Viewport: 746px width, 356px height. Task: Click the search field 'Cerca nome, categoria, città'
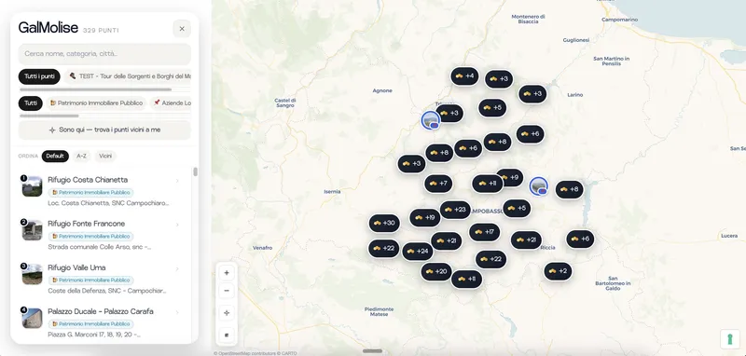pyautogui.click(x=104, y=54)
